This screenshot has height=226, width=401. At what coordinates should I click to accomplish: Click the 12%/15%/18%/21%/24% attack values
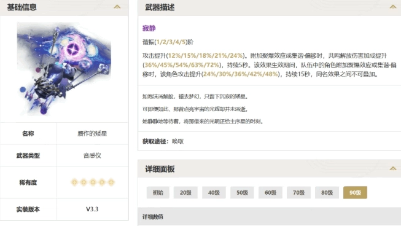point(205,55)
